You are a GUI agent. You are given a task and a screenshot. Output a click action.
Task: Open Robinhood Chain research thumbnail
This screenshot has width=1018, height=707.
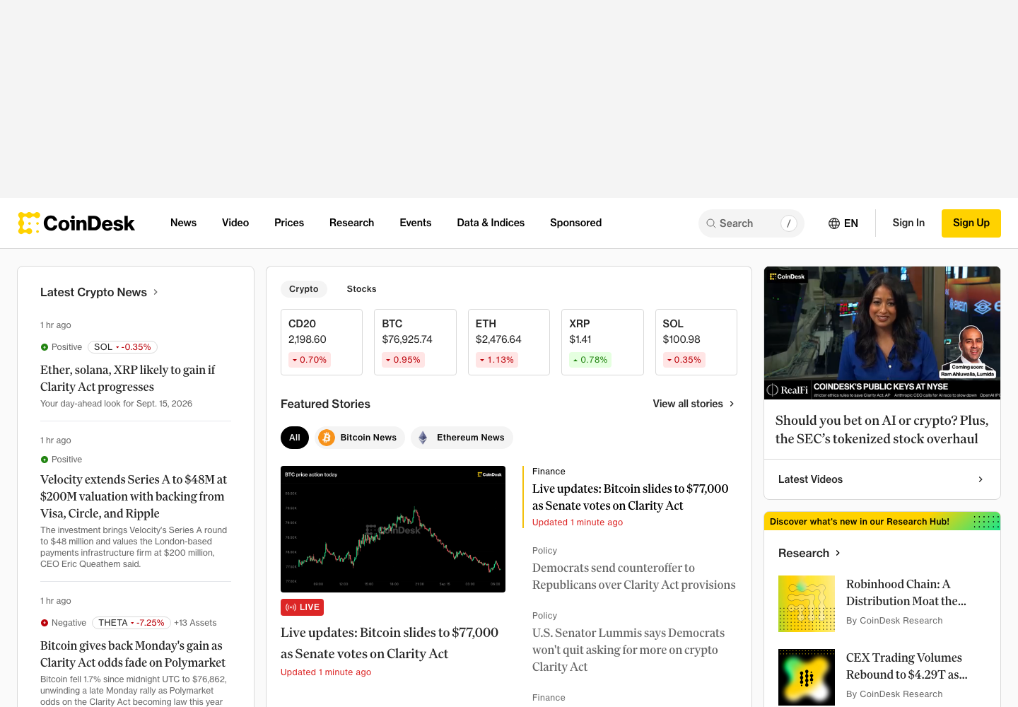807,604
